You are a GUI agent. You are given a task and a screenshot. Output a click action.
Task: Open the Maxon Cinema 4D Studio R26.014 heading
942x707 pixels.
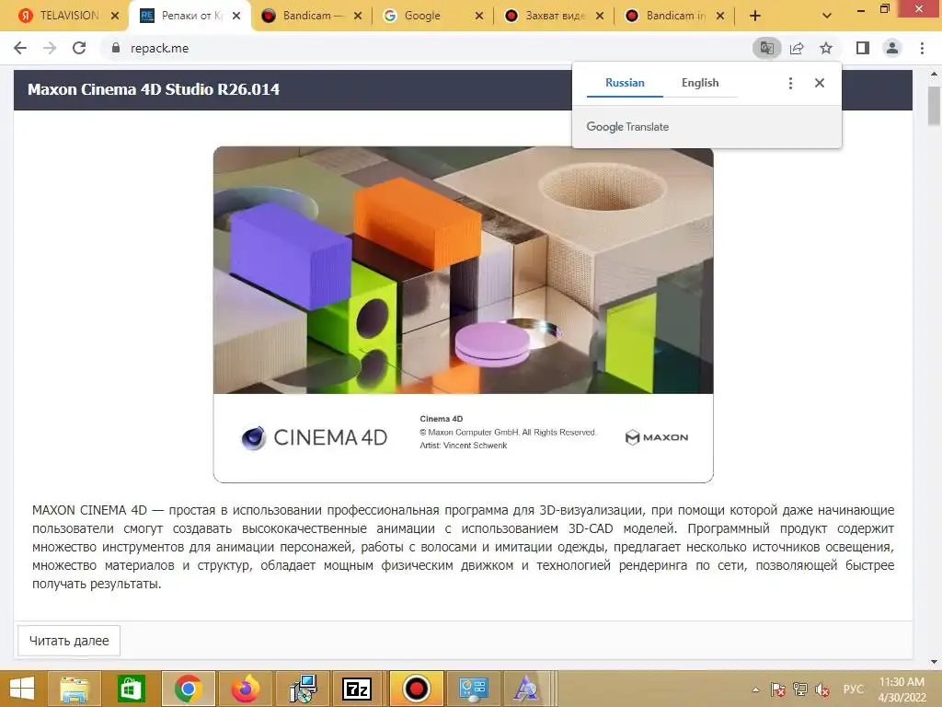tap(154, 89)
